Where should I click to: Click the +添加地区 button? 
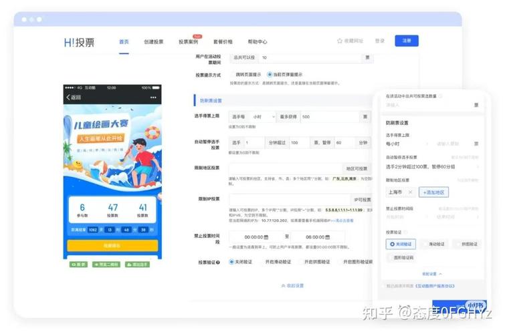click(x=433, y=192)
